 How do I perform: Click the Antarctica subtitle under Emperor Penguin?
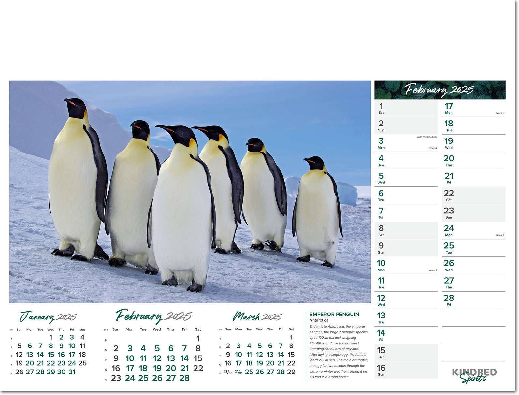(x=319, y=320)
